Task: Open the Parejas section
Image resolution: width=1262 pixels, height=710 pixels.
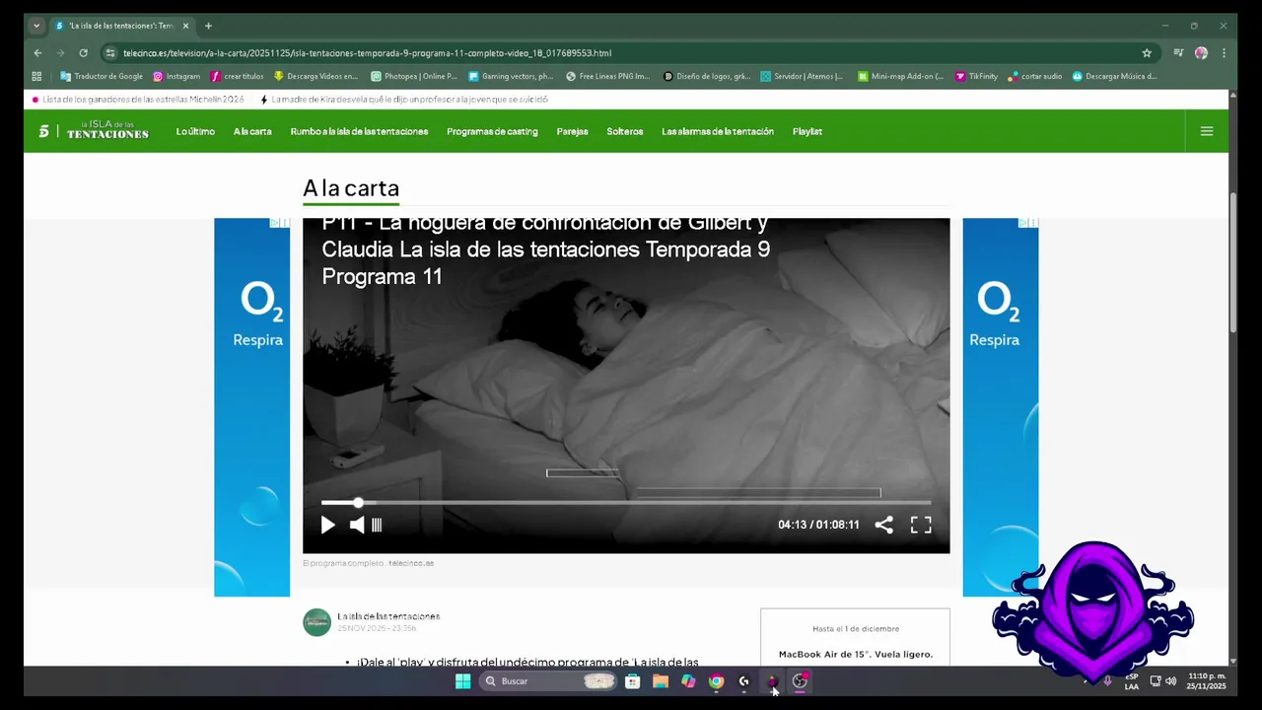Action: point(572,131)
